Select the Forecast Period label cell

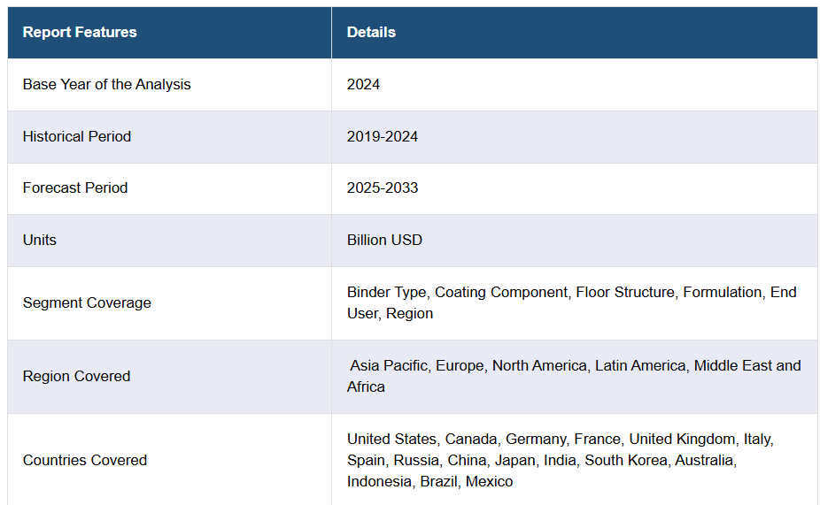pyautogui.click(x=75, y=188)
